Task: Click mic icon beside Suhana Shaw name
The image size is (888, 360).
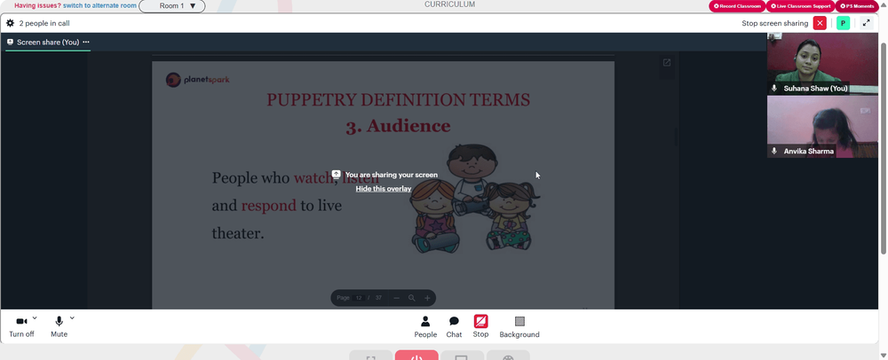Action: (774, 88)
